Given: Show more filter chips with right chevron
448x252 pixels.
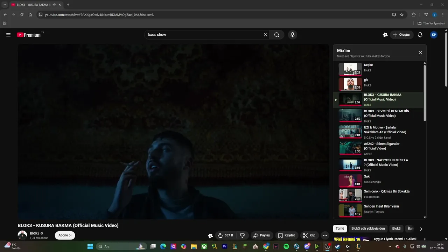Looking at the screenshot, I should 421,229.
